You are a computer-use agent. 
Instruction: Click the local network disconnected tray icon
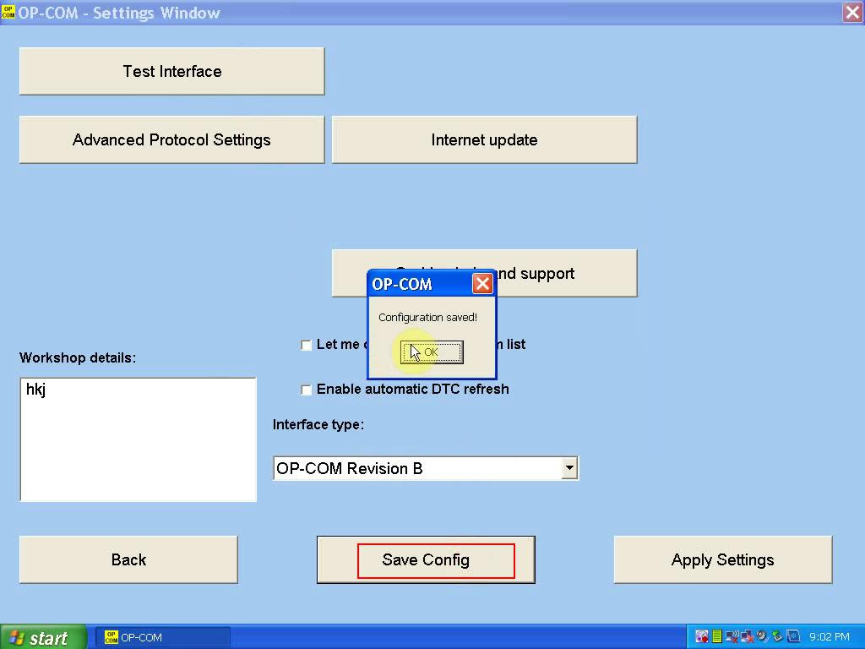[x=747, y=636]
